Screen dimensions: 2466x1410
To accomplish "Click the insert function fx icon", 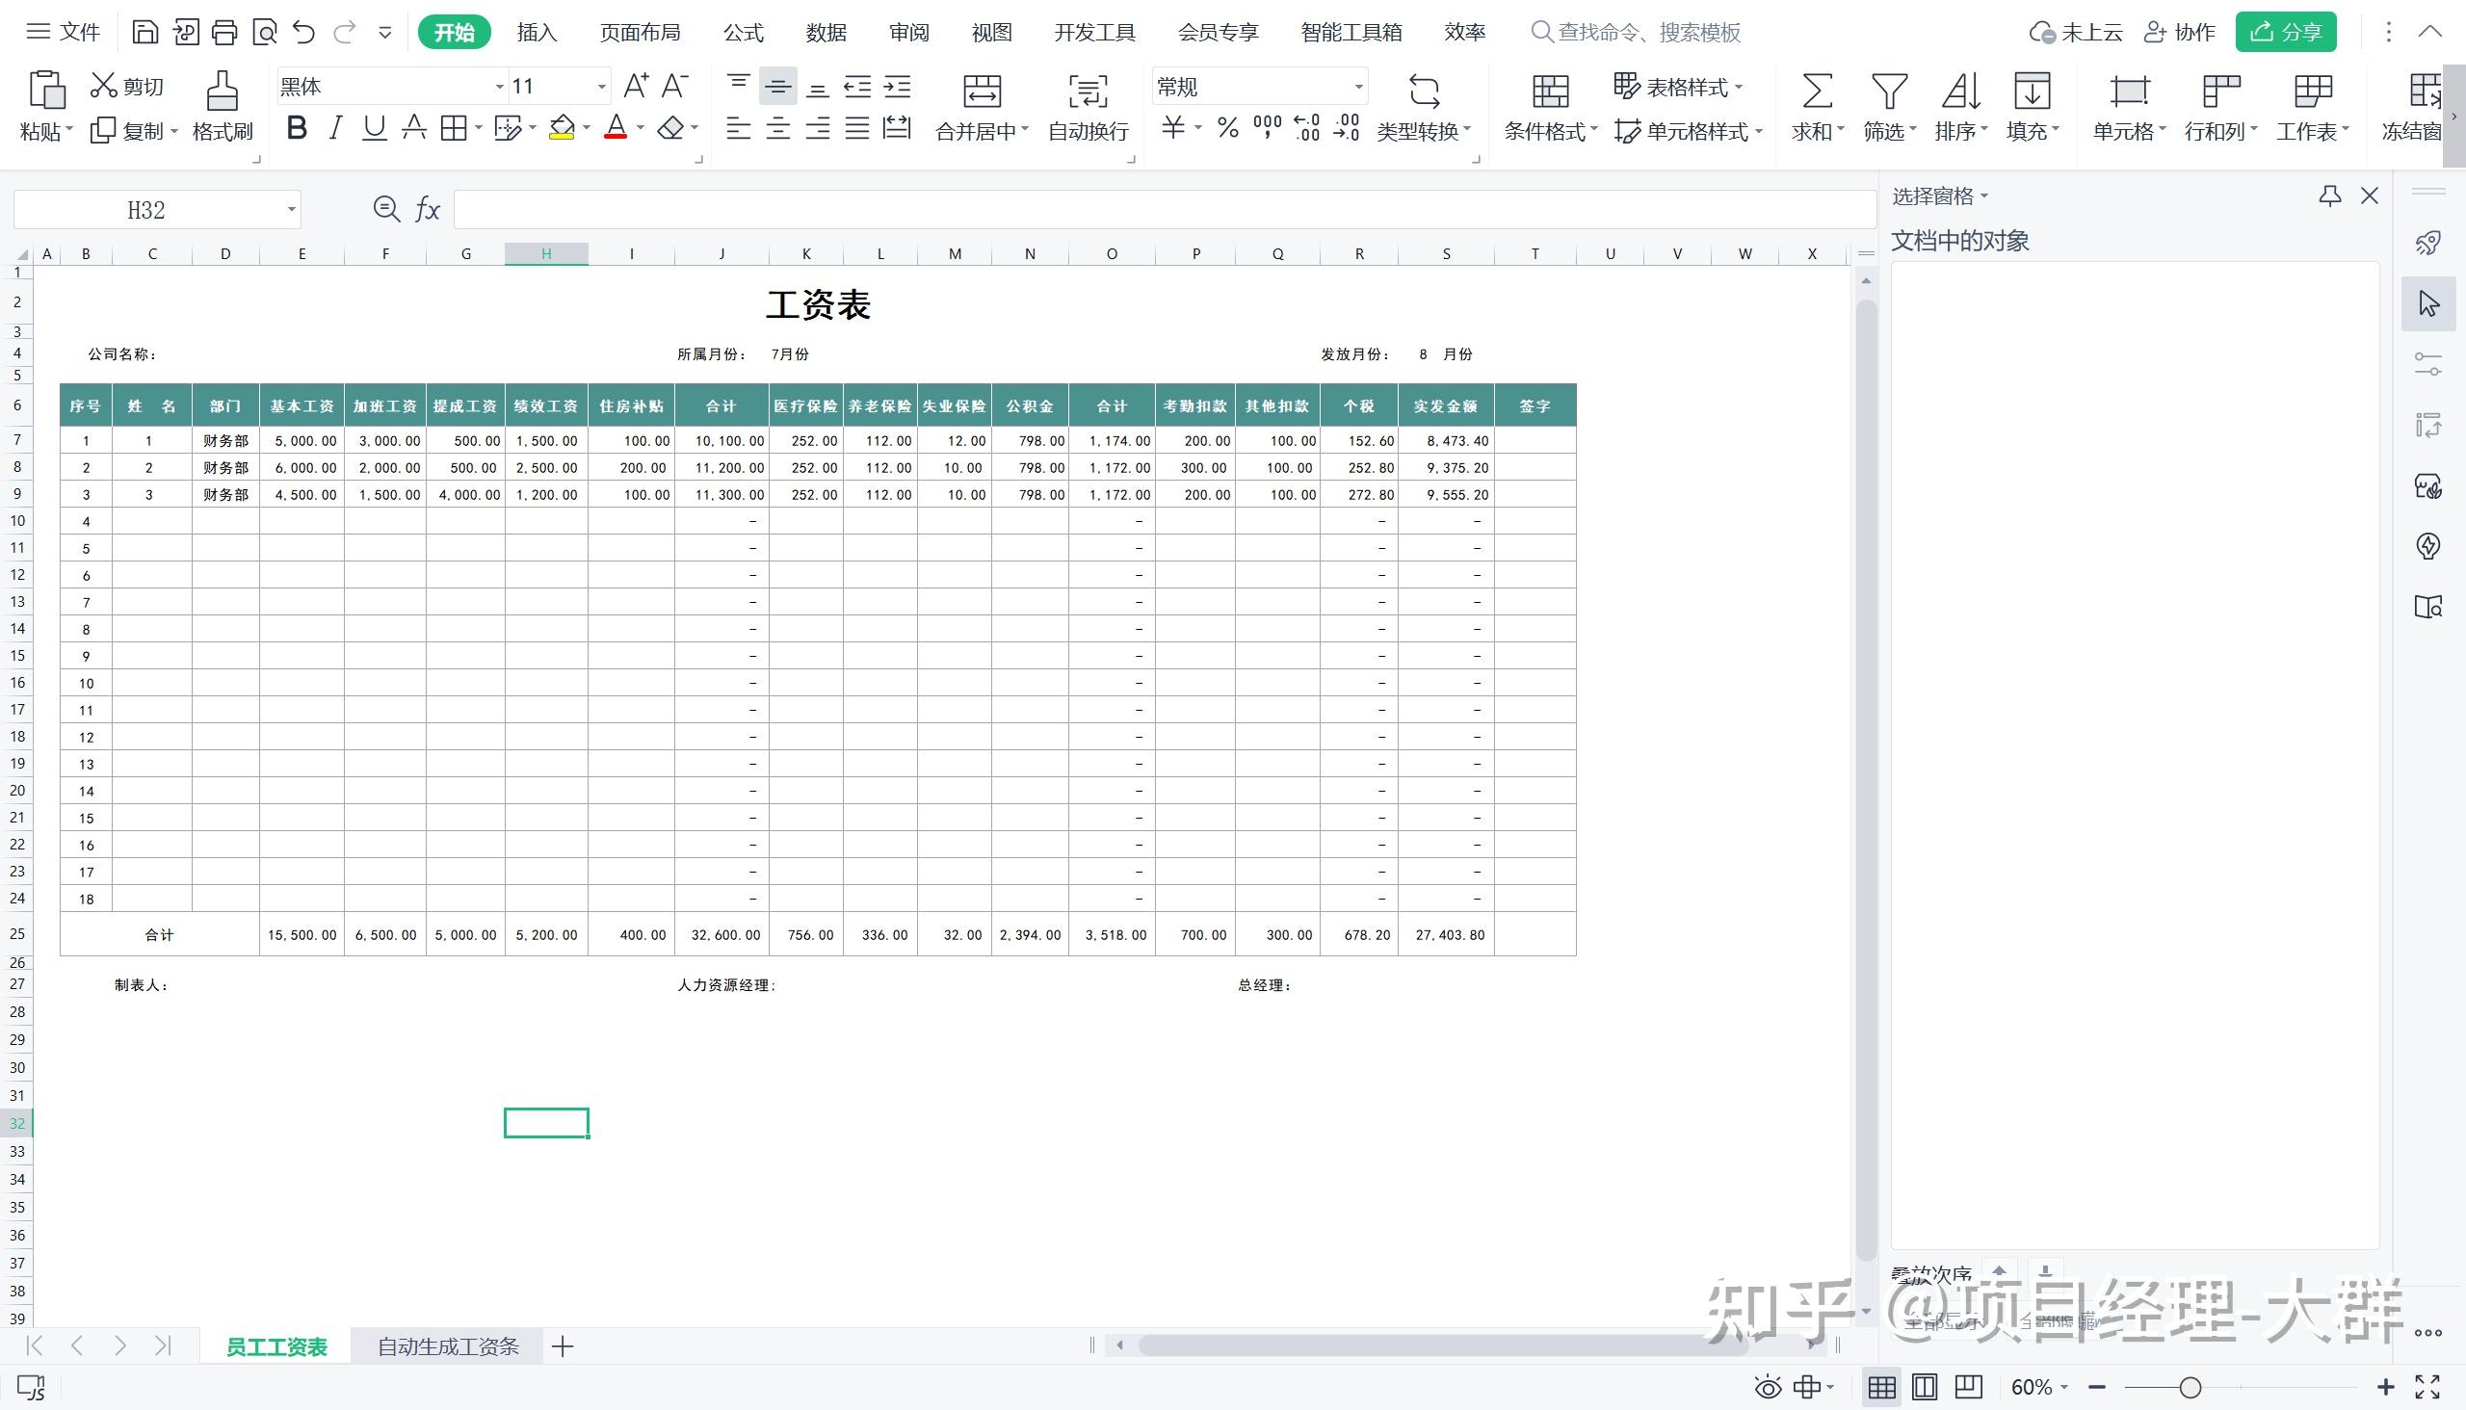I will 427,209.
